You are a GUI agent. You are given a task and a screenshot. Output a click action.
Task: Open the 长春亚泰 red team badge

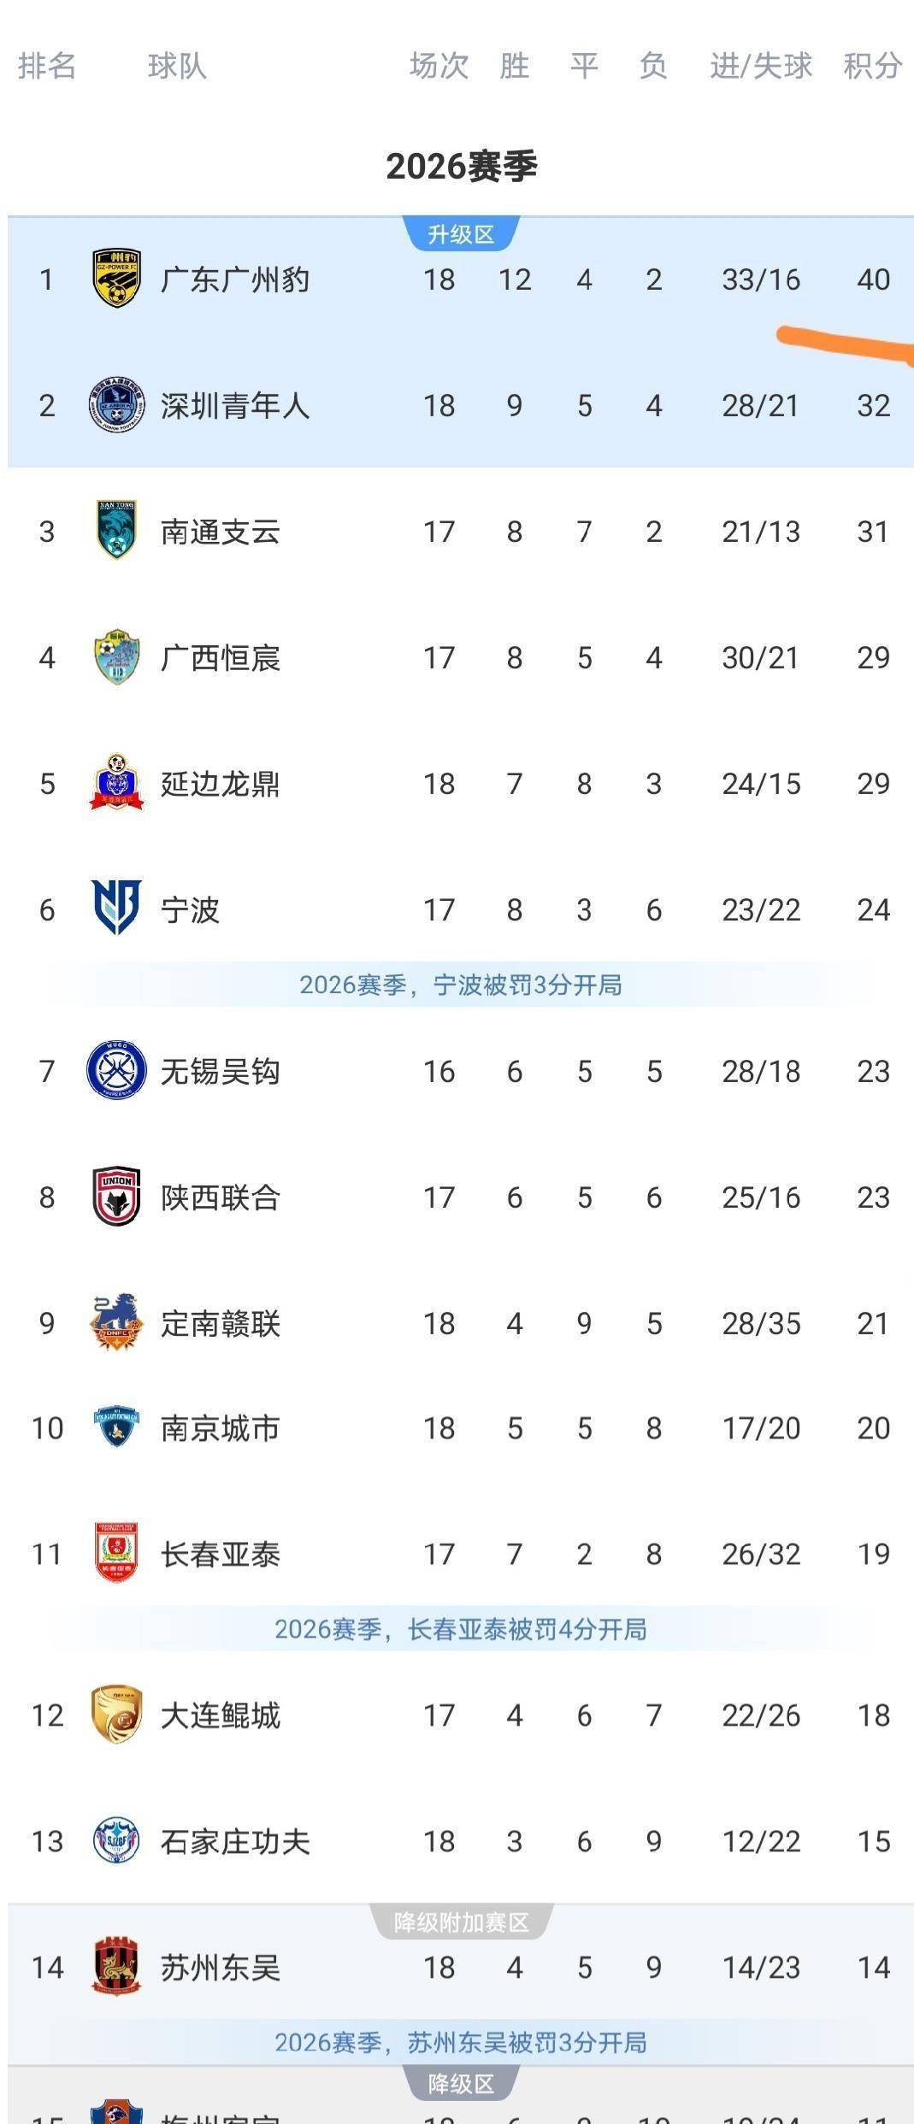[x=116, y=1553]
